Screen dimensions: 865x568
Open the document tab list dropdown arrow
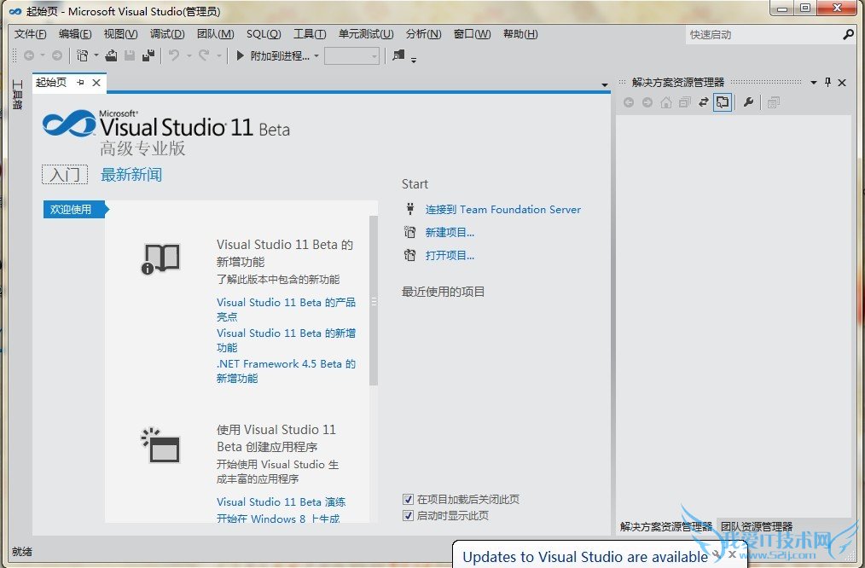(x=605, y=85)
